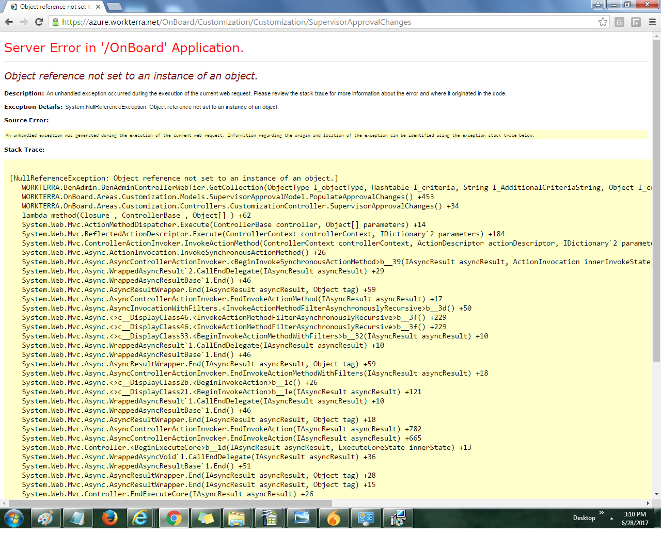Bookmark this page with the star icon
The width and height of the screenshot is (661, 535).
click(603, 22)
